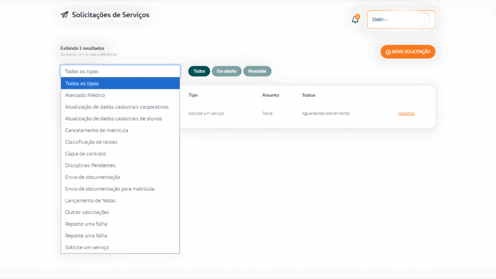Pick the Lançamento de Notas option

[x=90, y=201]
